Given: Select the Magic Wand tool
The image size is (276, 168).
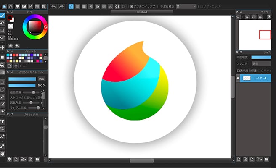Looking at the screenshot, I should pos(3,97).
